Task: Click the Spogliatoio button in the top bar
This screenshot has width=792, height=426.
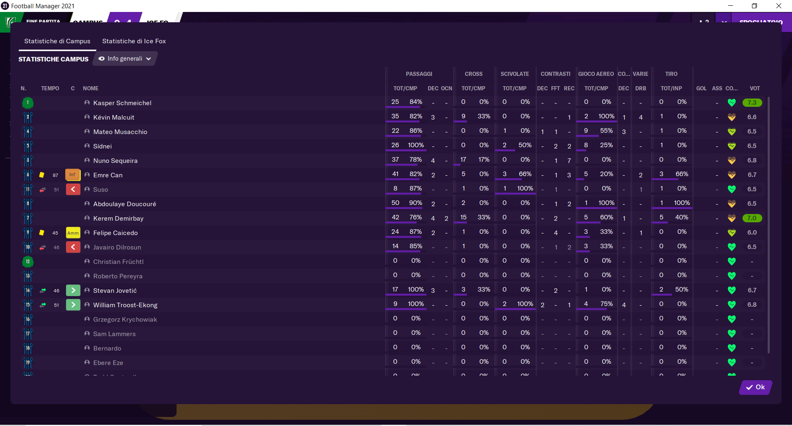Action: click(x=761, y=22)
